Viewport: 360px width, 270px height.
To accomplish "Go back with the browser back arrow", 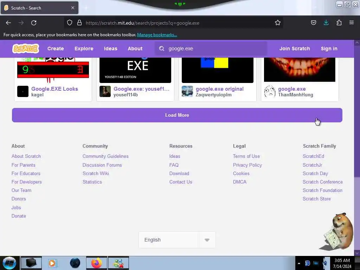I will point(8,23).
